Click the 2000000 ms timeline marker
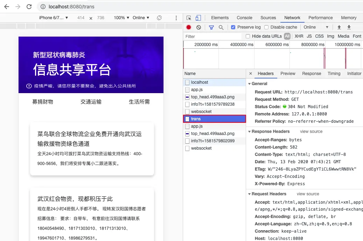The width and height of the screenshot is (363, 241). pyautogui.click(x=206, y=45)
